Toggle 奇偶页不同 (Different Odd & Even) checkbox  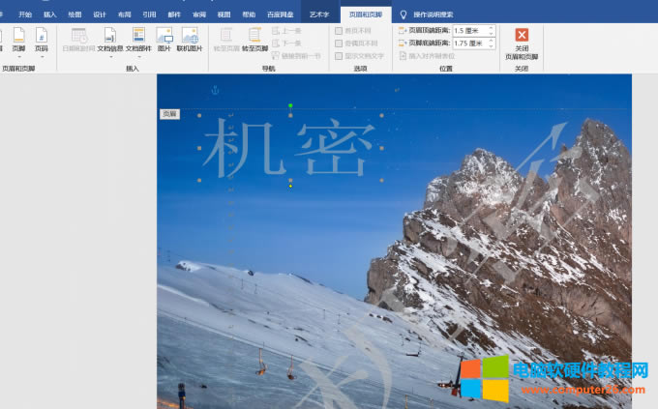pos(338,44)
